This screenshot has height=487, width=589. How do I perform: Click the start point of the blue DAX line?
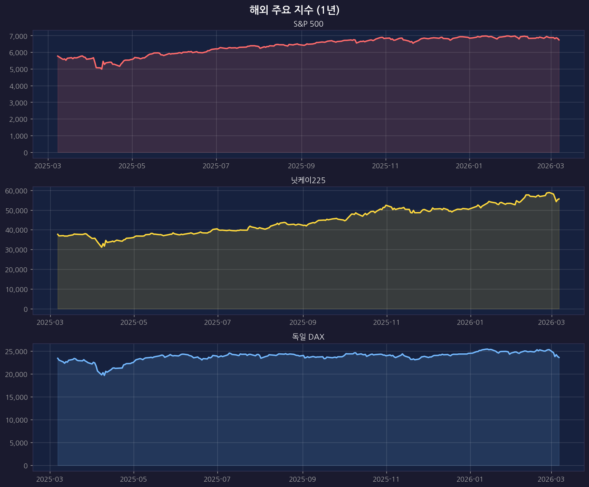pyautogui.click(x=57, y=358)
